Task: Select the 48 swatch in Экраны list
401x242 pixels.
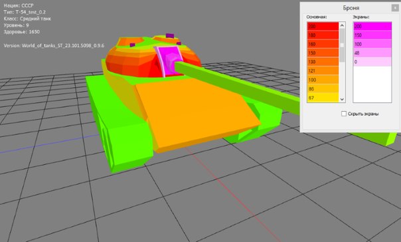Action: (372, 53)
